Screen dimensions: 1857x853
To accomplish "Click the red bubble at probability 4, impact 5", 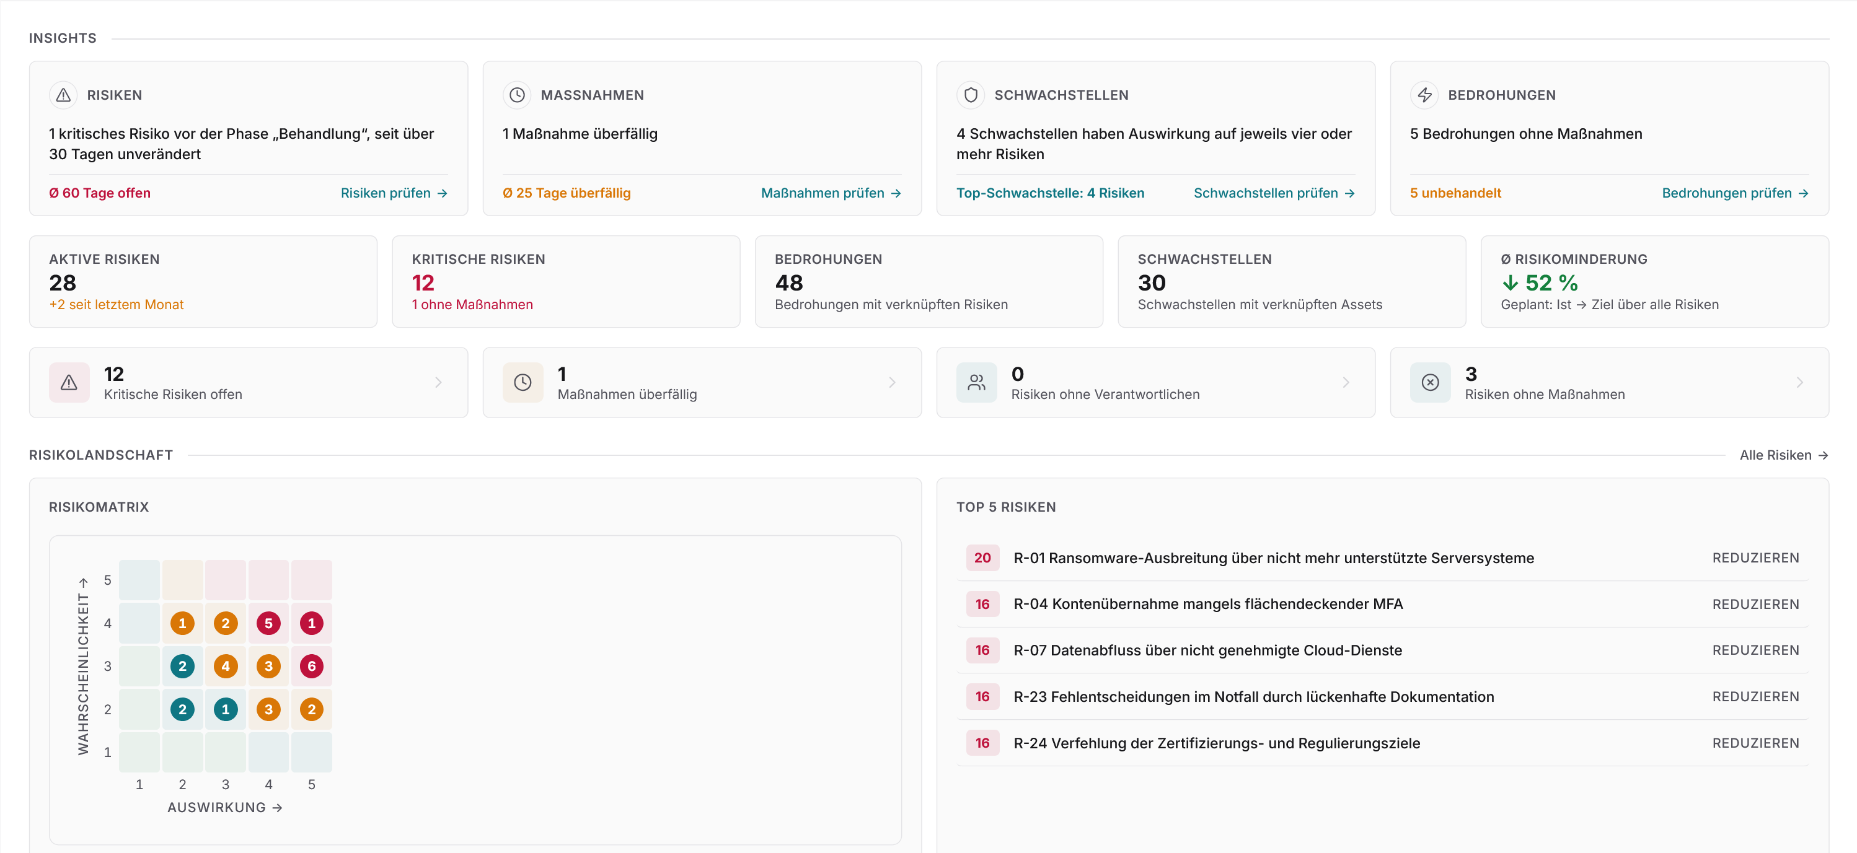I will [x=311, y=623].
